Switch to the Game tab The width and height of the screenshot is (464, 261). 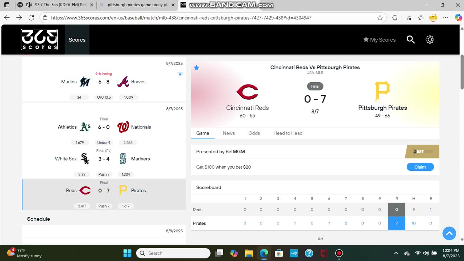[x=203, y=133]
